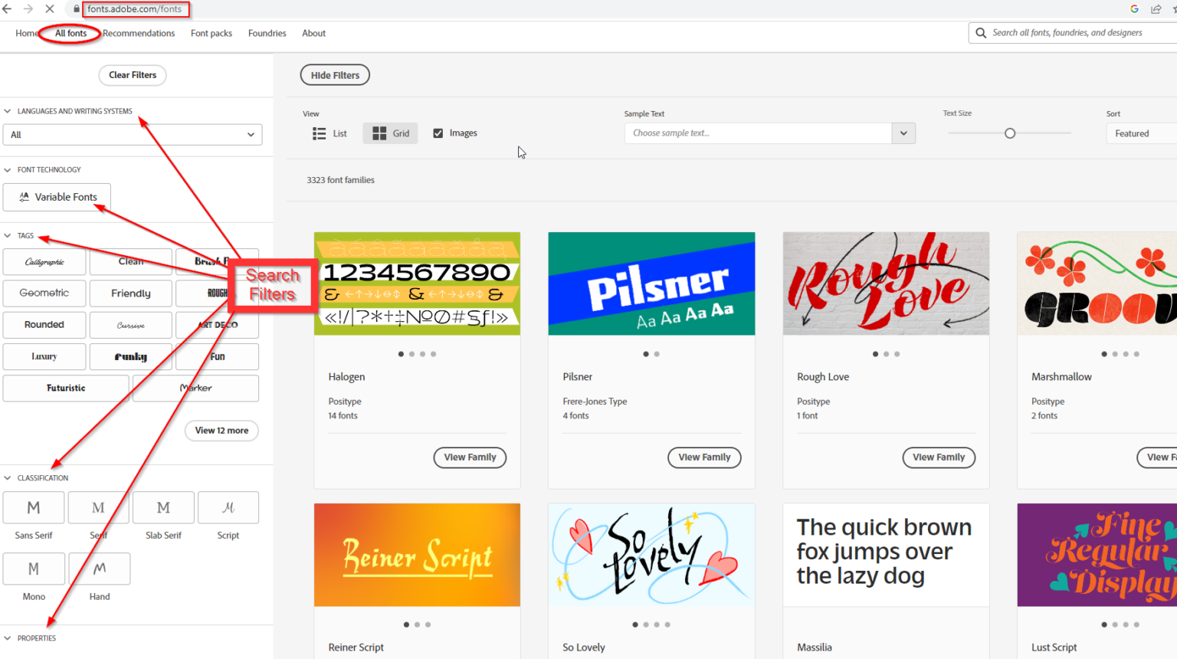Toggle the Clean tag filter
The width and height of the screenshot is (1177, 659).
click(x=131, y=262)
